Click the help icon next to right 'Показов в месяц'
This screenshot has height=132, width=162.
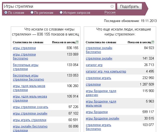(153, 42)
